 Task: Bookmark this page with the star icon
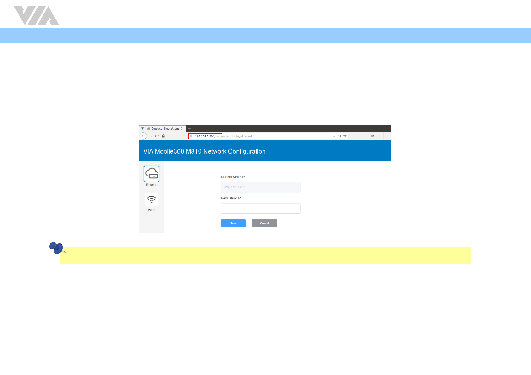point(345,136)
